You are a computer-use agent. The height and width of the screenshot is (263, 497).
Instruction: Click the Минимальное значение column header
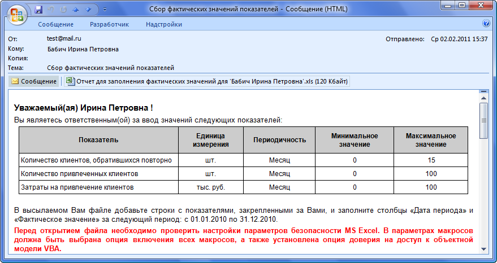tap(355, 140)
